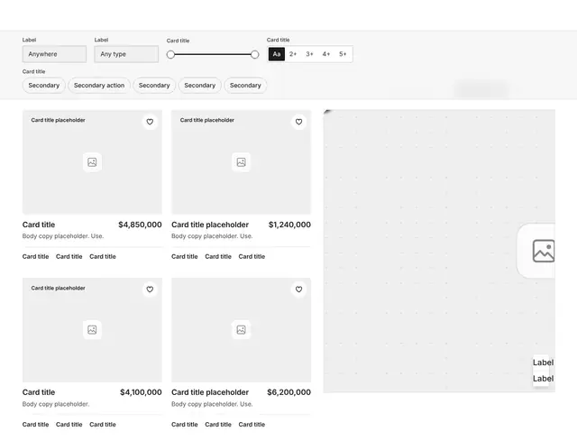Click the left handle of range slider
The width and height of the screenshot is (577, 441).
(x=170, y=54)
